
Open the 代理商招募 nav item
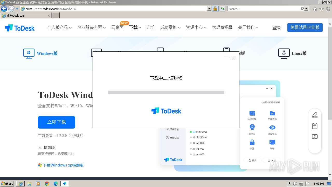point(222,27)
